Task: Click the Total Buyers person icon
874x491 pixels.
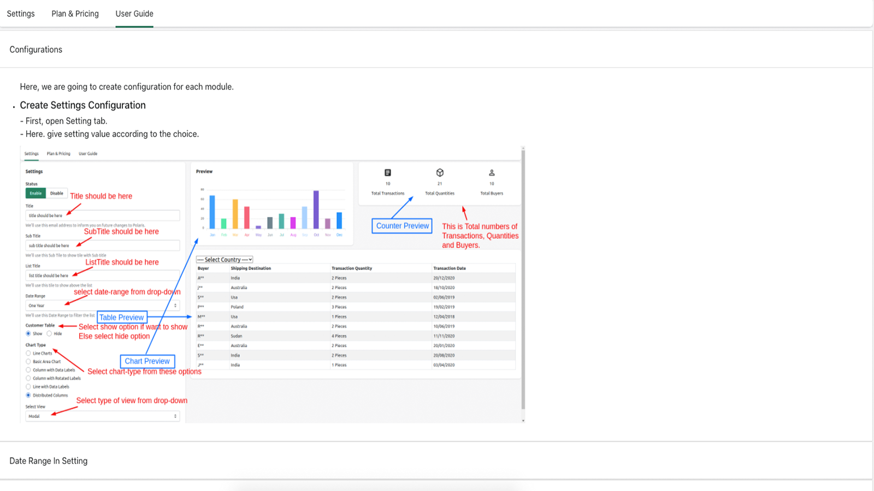Action: click(x=491, y=172)
